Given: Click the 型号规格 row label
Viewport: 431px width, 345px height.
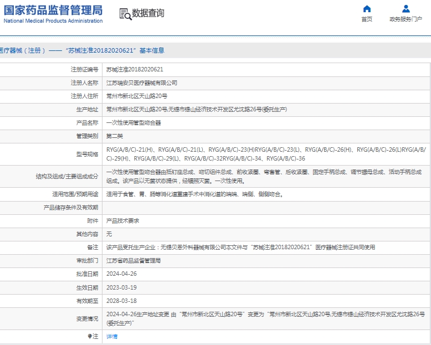Looking at the screenshot, I should tap(87, 154).
